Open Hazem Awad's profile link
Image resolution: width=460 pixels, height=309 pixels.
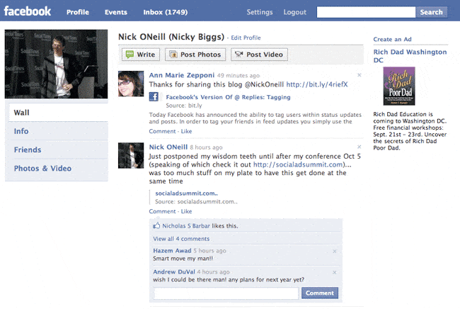coord(172,251)
